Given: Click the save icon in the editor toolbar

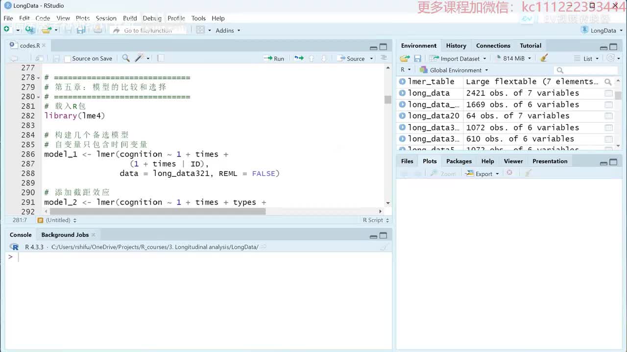Looking at the screenshot, I should [x=56, y=58].
